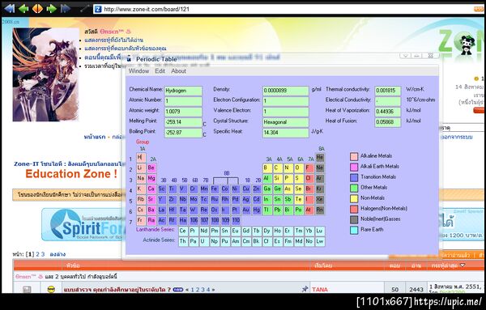The height and width of the screenshot is (310, 486).
Task: Go forward with the green right arrow
Action: click(52, 8)
